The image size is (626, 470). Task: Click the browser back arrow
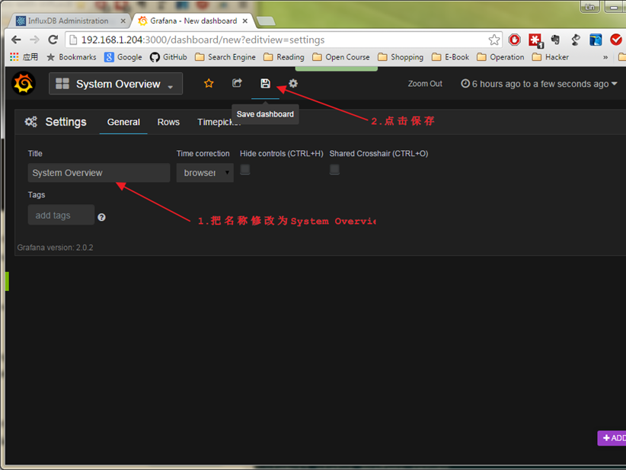16,40
